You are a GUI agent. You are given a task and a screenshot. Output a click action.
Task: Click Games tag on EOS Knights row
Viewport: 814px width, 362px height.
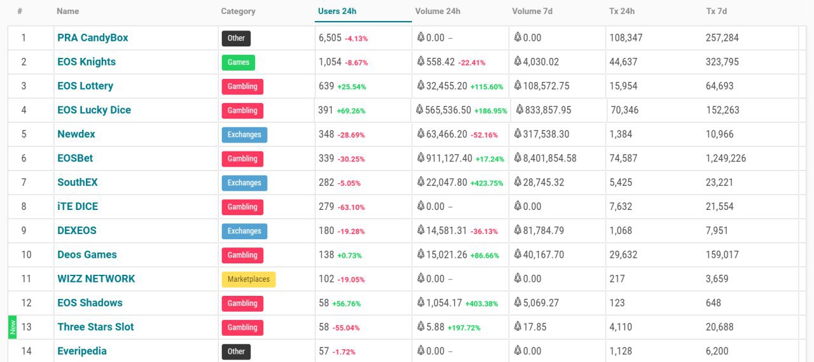[x=238, y=62]
